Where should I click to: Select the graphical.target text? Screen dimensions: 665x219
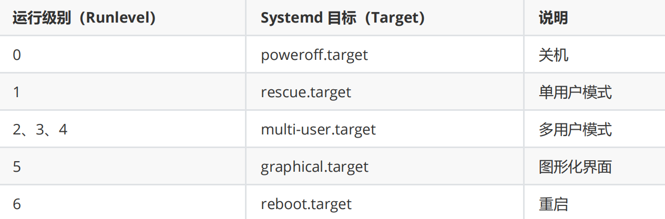click(x=315, y=166)
